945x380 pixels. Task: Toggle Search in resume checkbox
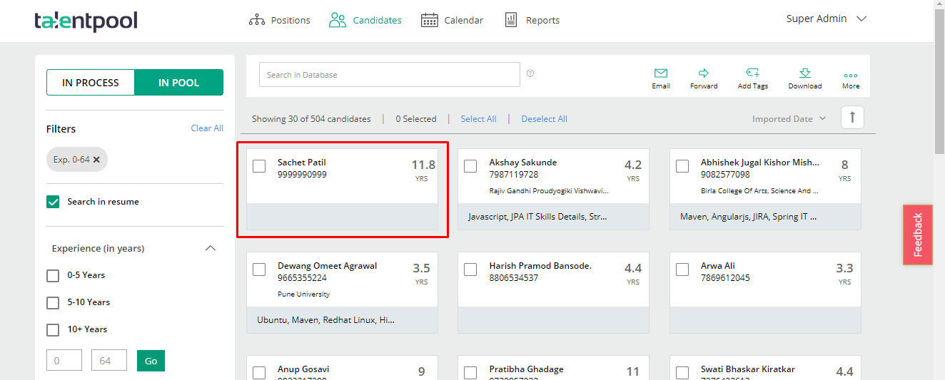[x=53, y=202]
